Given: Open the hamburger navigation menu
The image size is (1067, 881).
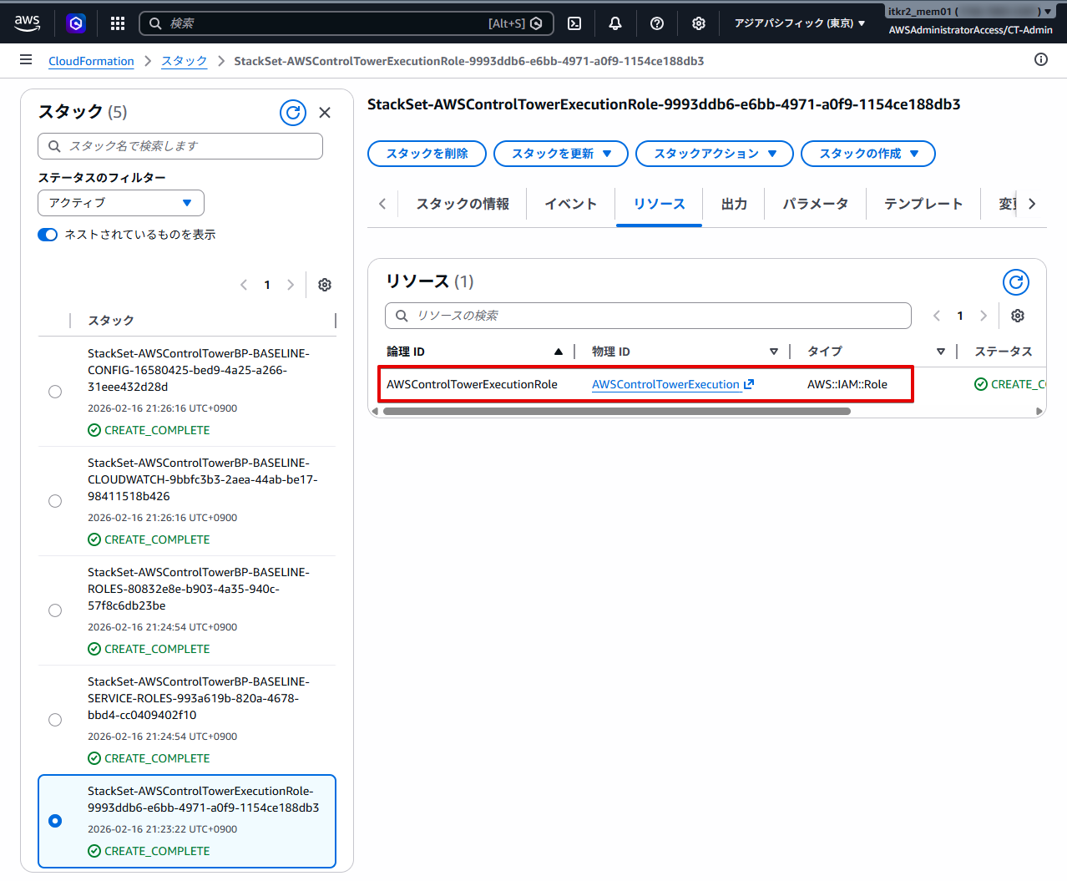Looking at the screenshot, I should pyautogui.click(x=26, y=60).
